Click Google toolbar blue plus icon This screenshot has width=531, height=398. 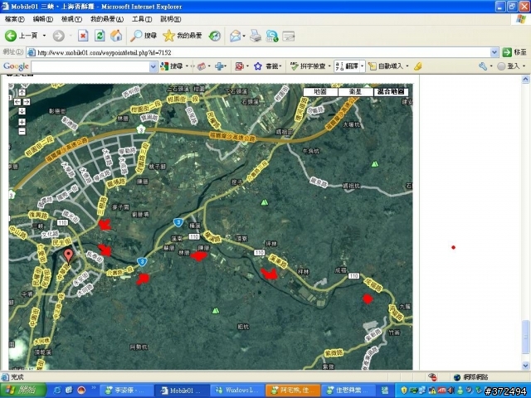coord(219,66)
